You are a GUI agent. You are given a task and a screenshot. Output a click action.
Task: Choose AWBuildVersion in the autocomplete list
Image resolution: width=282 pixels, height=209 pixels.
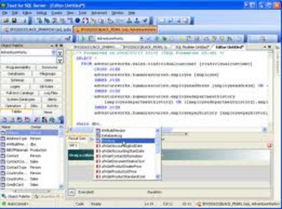(125, 130)
